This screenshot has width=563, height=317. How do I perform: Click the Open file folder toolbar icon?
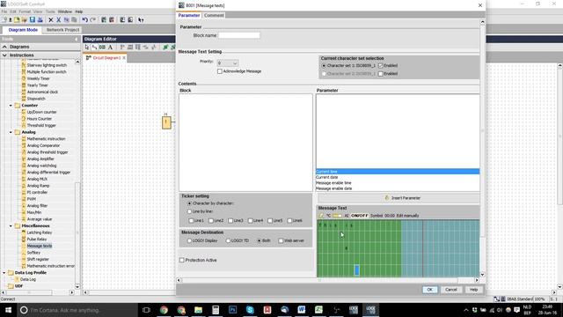click(25, 19)
